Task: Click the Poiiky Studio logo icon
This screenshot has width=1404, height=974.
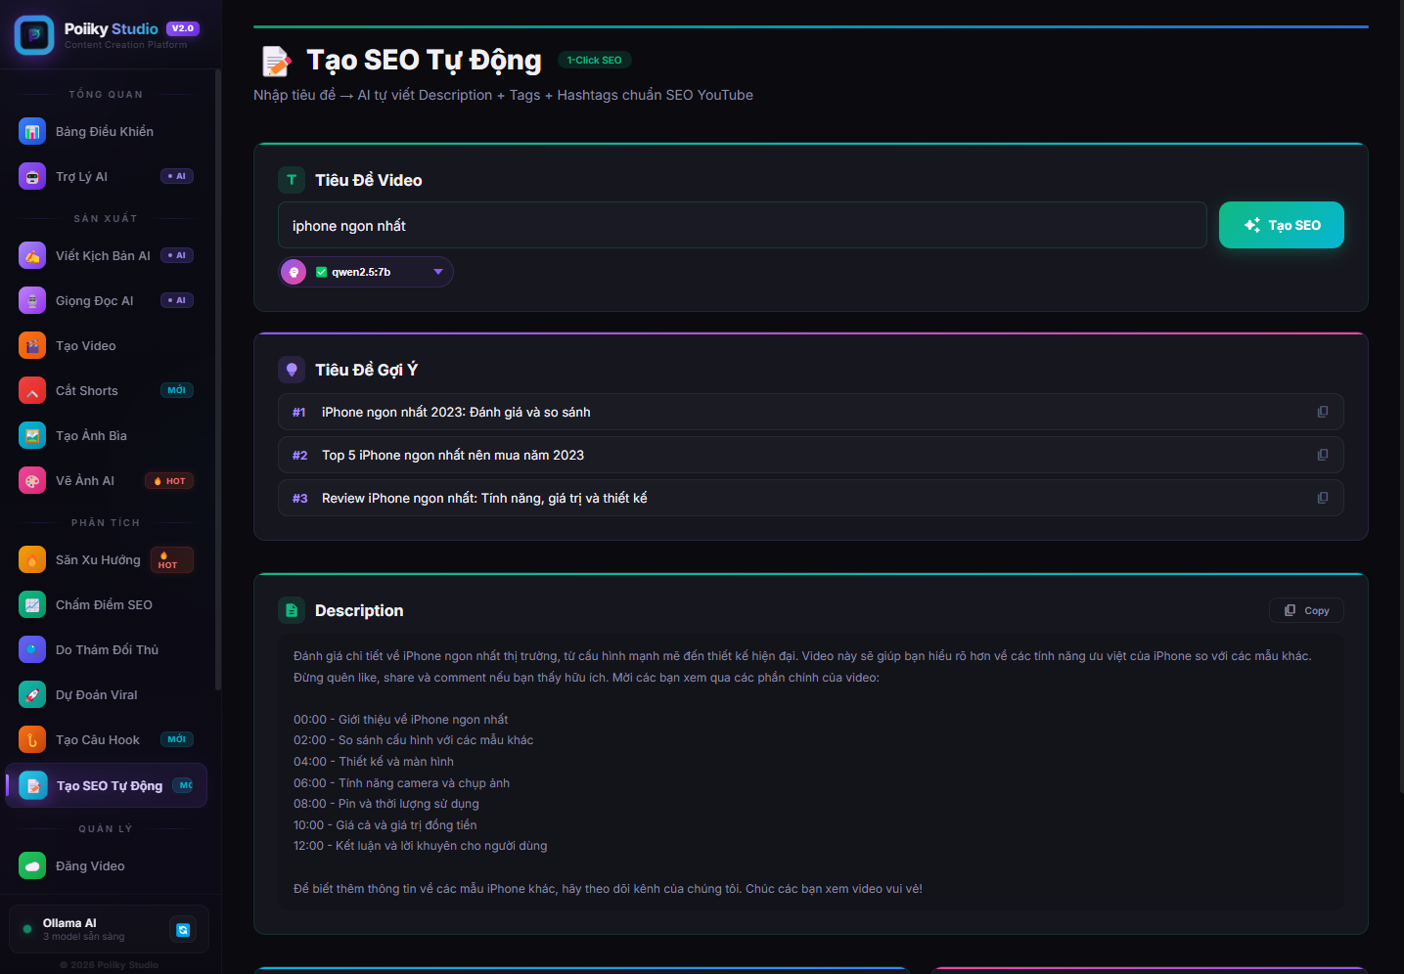Action: click(x=34, y=35)
